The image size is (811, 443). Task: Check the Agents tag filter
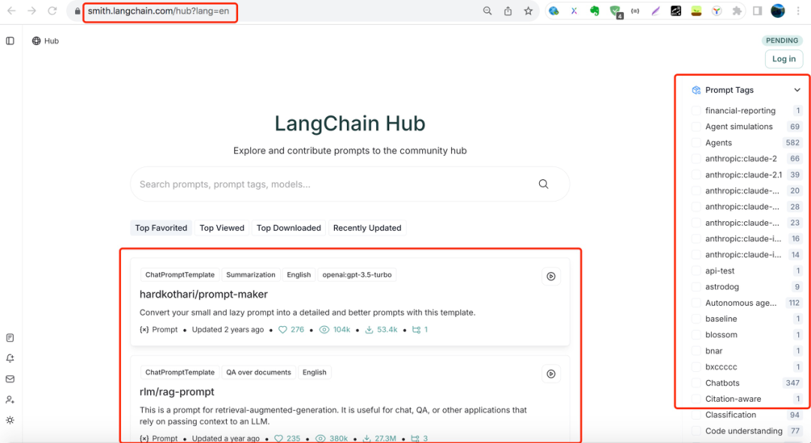(x=695, y=142)
